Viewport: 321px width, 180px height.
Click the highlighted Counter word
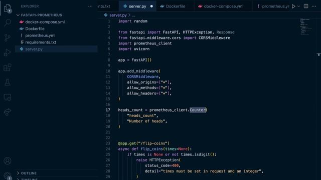(198, 110)
